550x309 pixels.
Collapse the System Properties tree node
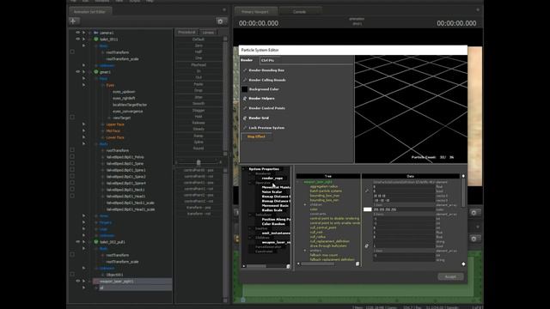pos(244,169)
